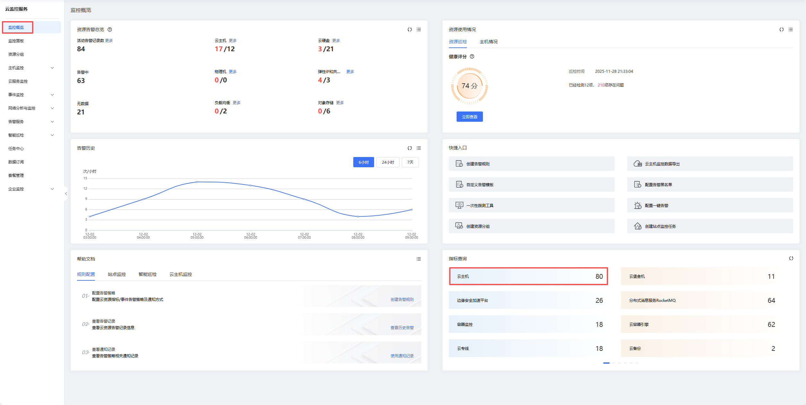Click help icon beside 资源告警总览 title
Screen dimensions: 806x405
tap(110, 29)
